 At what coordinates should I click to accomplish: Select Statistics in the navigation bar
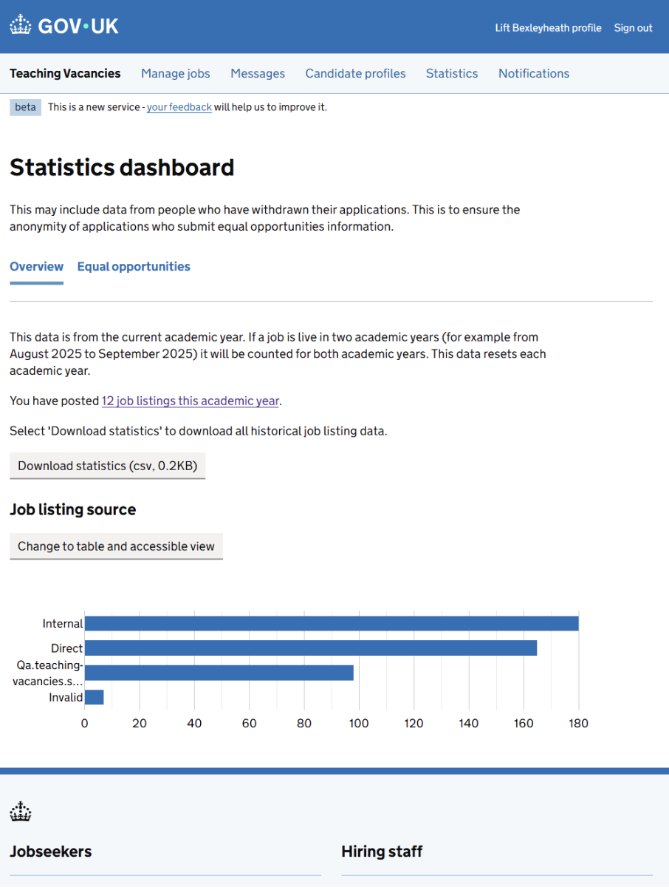452,73
